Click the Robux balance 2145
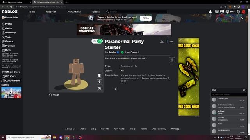Image resolution: width=250 pixels, height=140 pixels. (x=230, y=12)
